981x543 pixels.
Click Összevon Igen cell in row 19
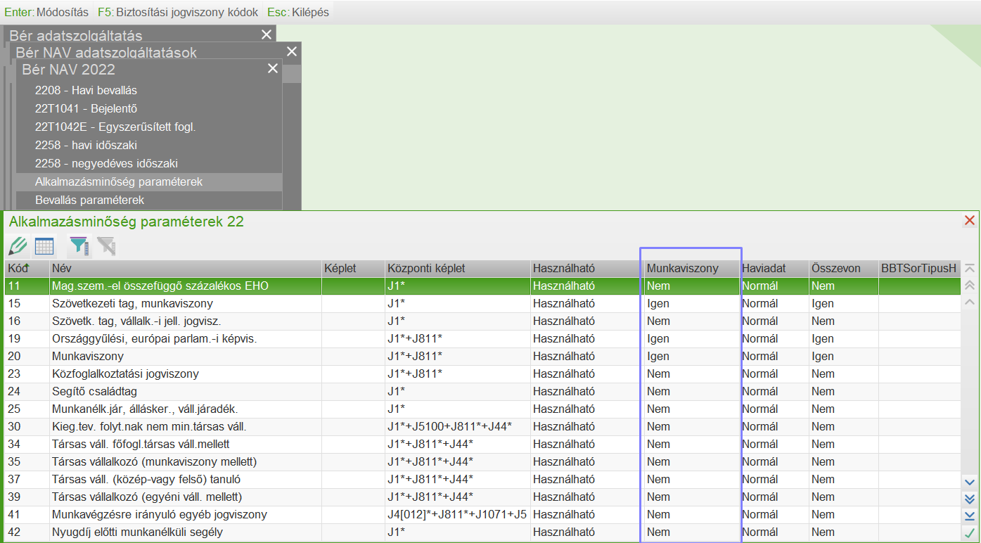[x=844, y=339]
